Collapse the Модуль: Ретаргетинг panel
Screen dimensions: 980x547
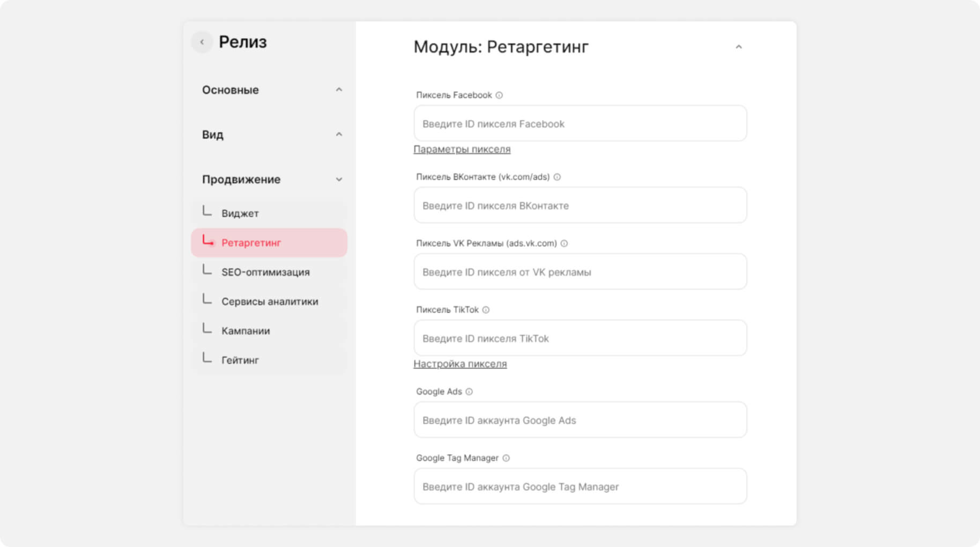(x=738, y=47)
